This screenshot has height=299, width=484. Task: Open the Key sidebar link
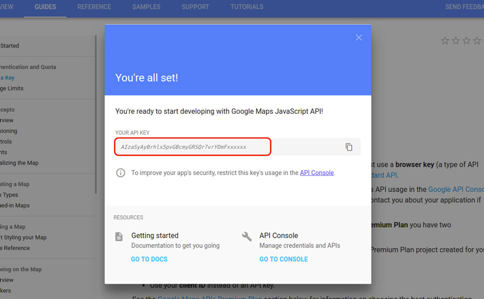(8, 78)
